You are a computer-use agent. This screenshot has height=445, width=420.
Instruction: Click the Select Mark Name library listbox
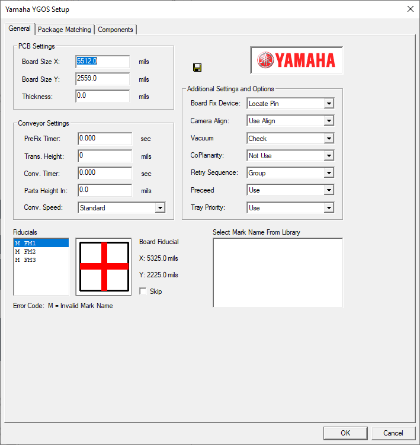278,273
